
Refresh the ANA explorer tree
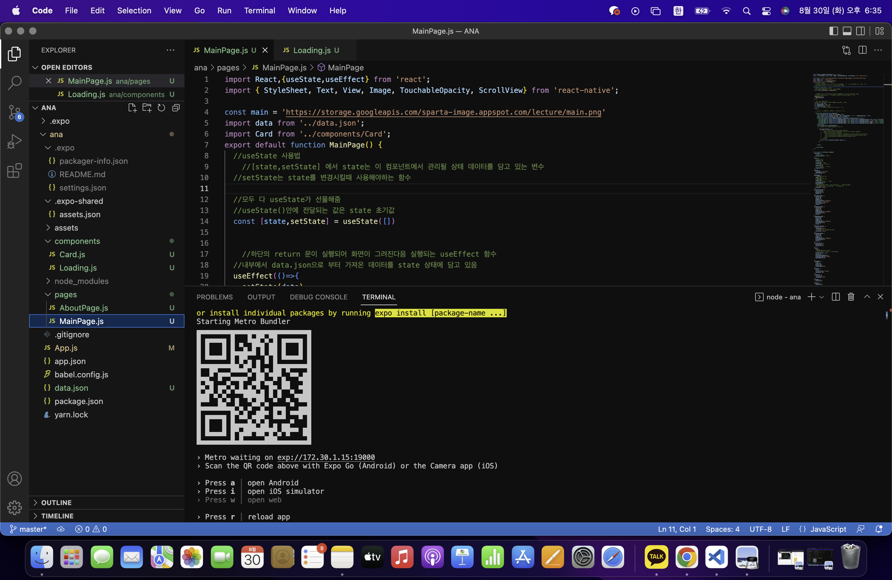point(161,108)
